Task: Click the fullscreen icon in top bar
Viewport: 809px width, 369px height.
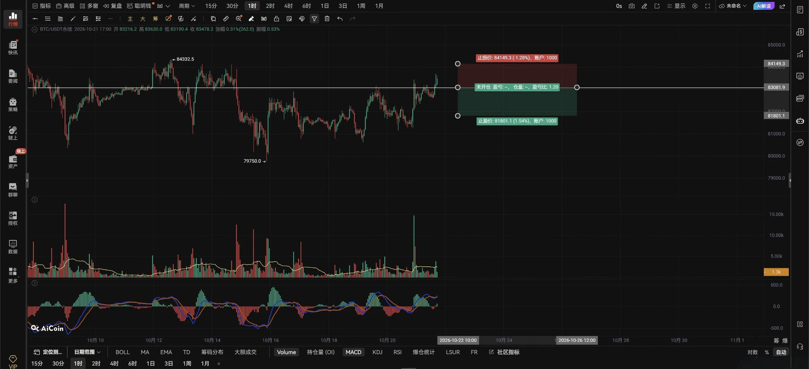Action: (x=708, y=6)
